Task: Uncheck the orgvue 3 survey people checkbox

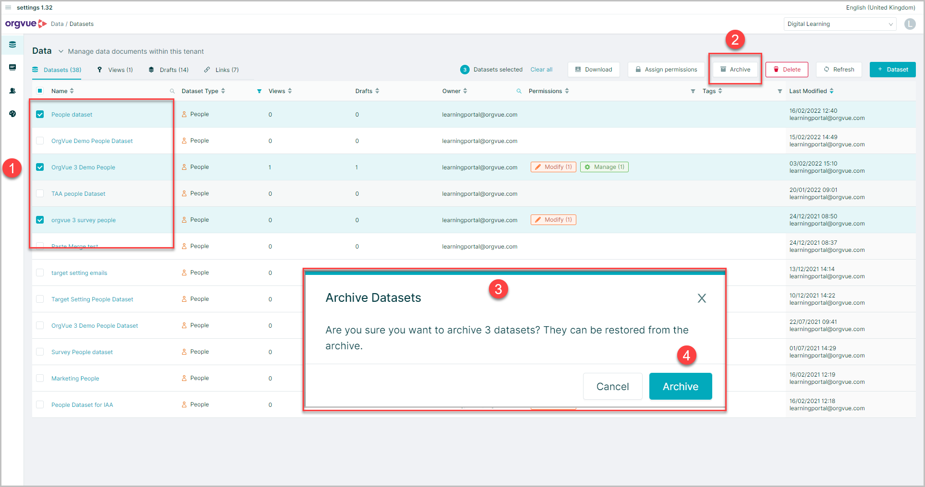Action: point(40,220)
